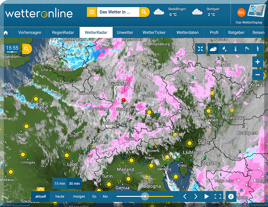Toggle the cloud and sun weather layer

pyautogui.click(x=213, y=49)
